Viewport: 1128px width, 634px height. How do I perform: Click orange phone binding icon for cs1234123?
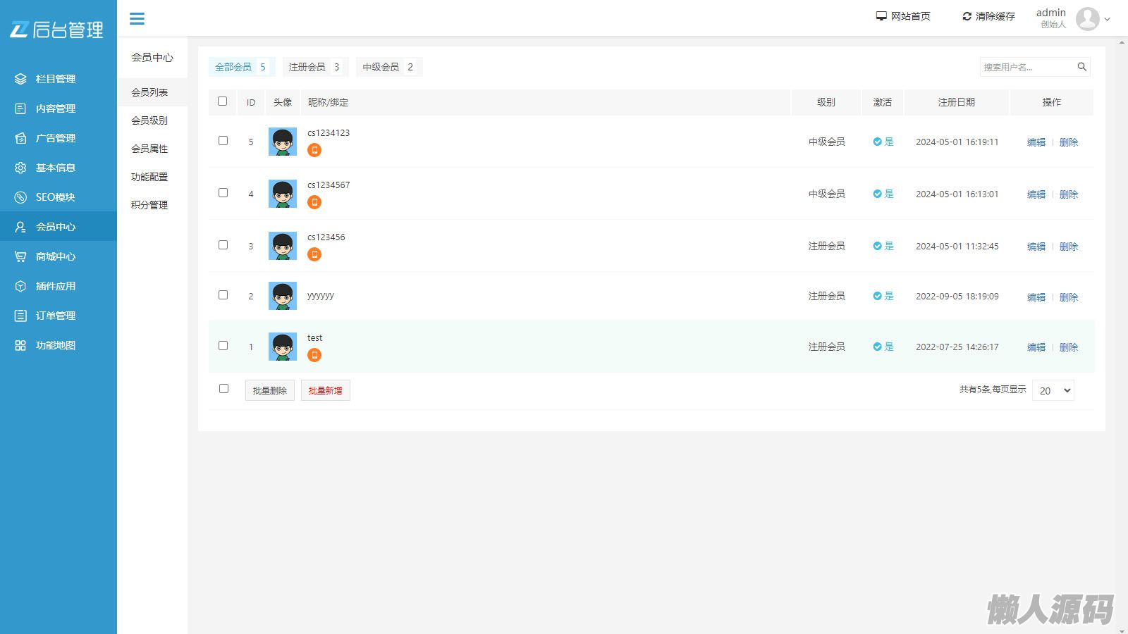click(x=314, y=150)
